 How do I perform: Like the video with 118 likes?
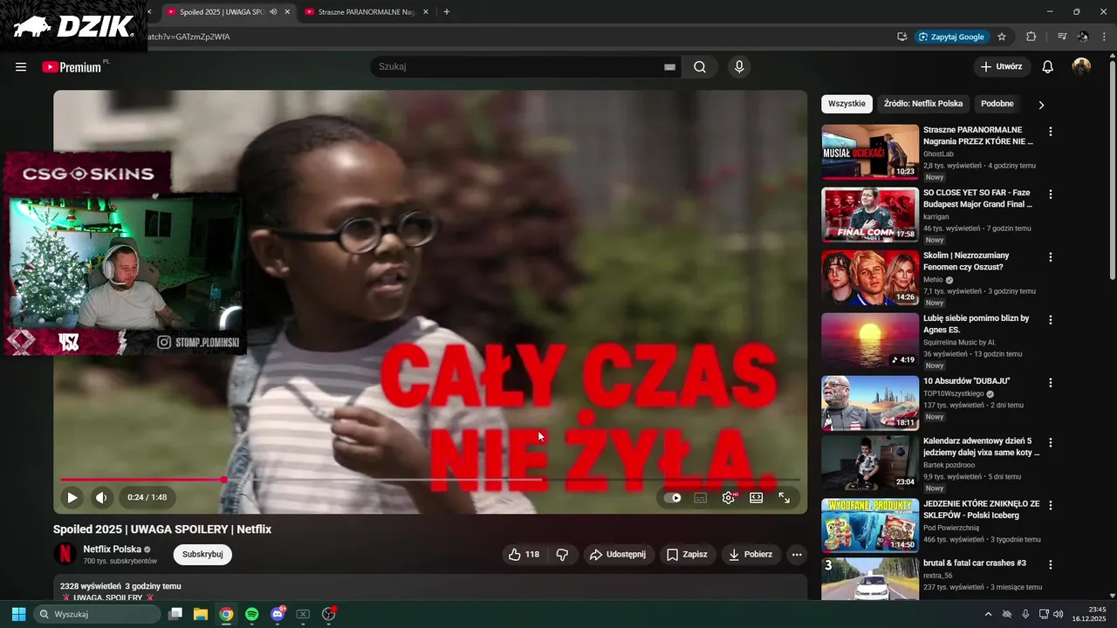(524, 555)
